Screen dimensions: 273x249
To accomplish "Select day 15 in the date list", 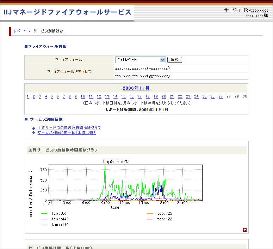I will click(x=123, y=96).
